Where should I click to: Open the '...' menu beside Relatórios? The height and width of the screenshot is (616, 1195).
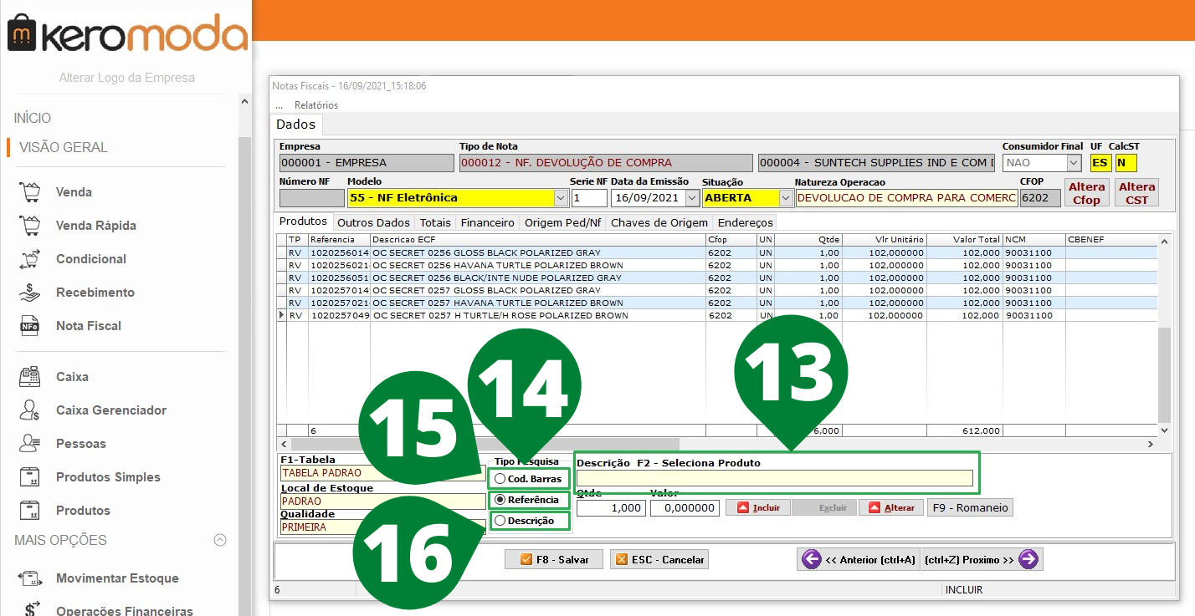point(279,105)
